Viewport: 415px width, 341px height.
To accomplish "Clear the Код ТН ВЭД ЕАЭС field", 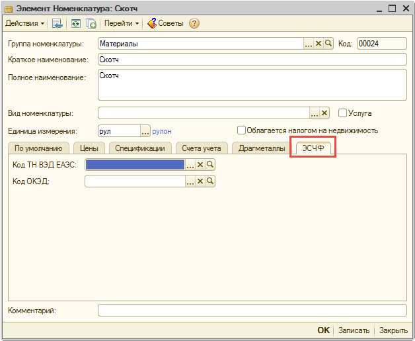I will tap(200, 164).
